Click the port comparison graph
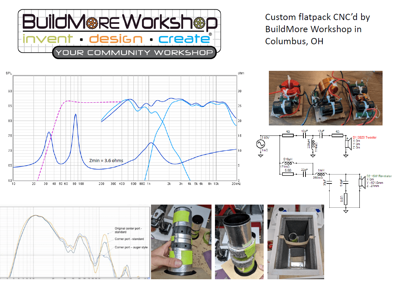Viewport: 395px width, 282px height. pos(75,243)
